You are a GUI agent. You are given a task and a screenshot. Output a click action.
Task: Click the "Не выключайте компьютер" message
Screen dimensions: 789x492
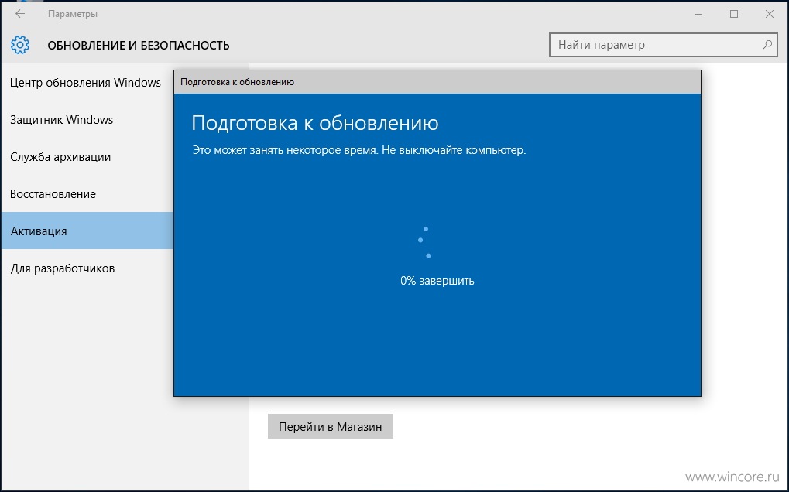point(454,150)
